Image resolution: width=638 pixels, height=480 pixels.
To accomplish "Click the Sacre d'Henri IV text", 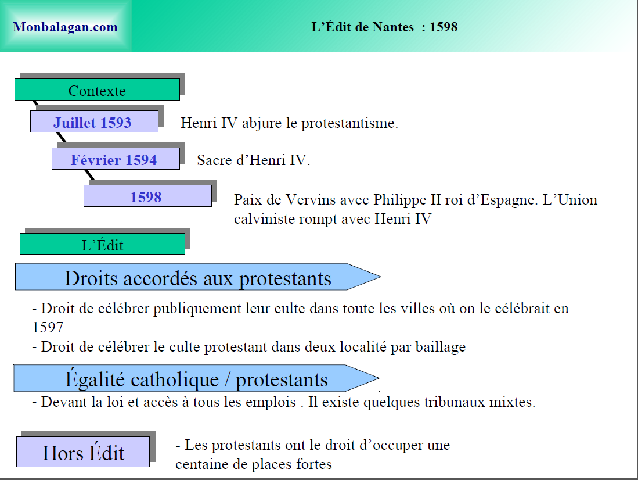I will coord(254,160).
